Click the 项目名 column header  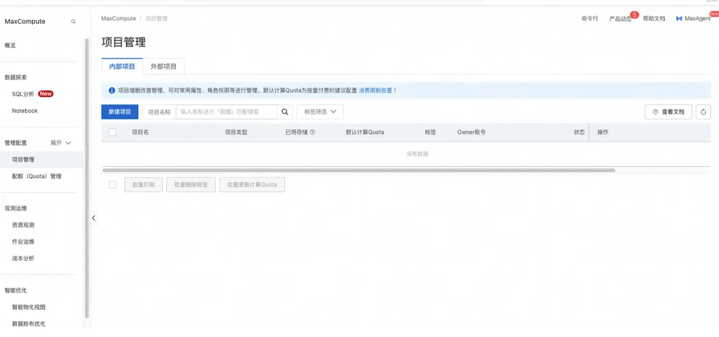(140, 132)
